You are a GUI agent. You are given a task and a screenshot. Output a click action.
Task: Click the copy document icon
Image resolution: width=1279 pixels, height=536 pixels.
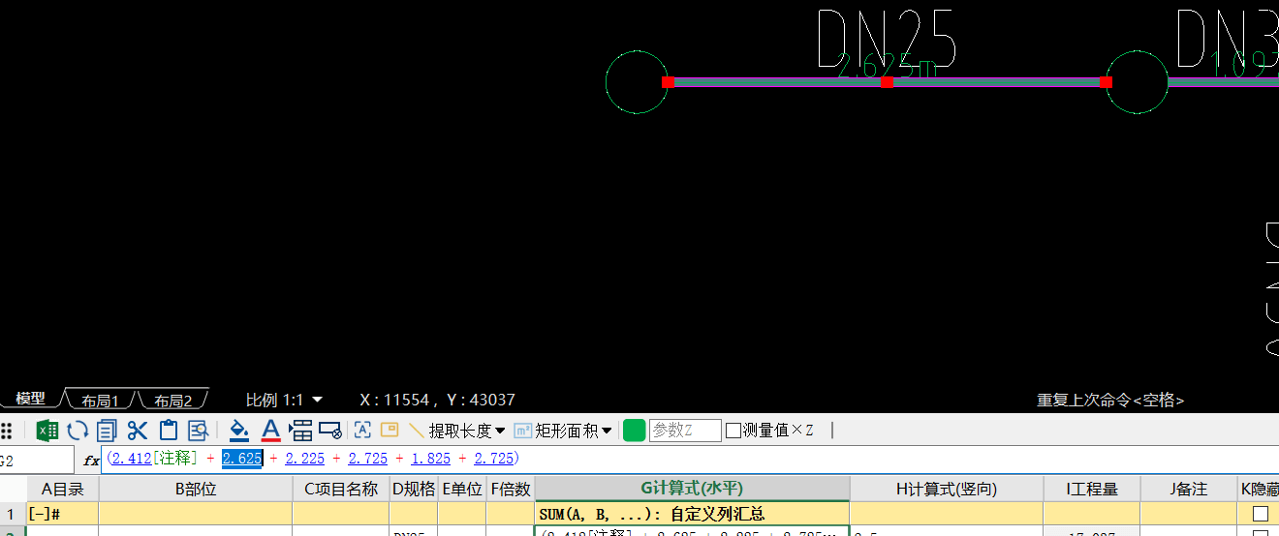pos(107,431)
